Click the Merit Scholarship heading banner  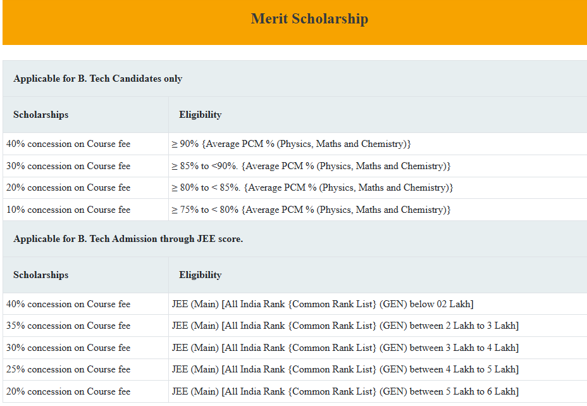click(x=309, y=19)
